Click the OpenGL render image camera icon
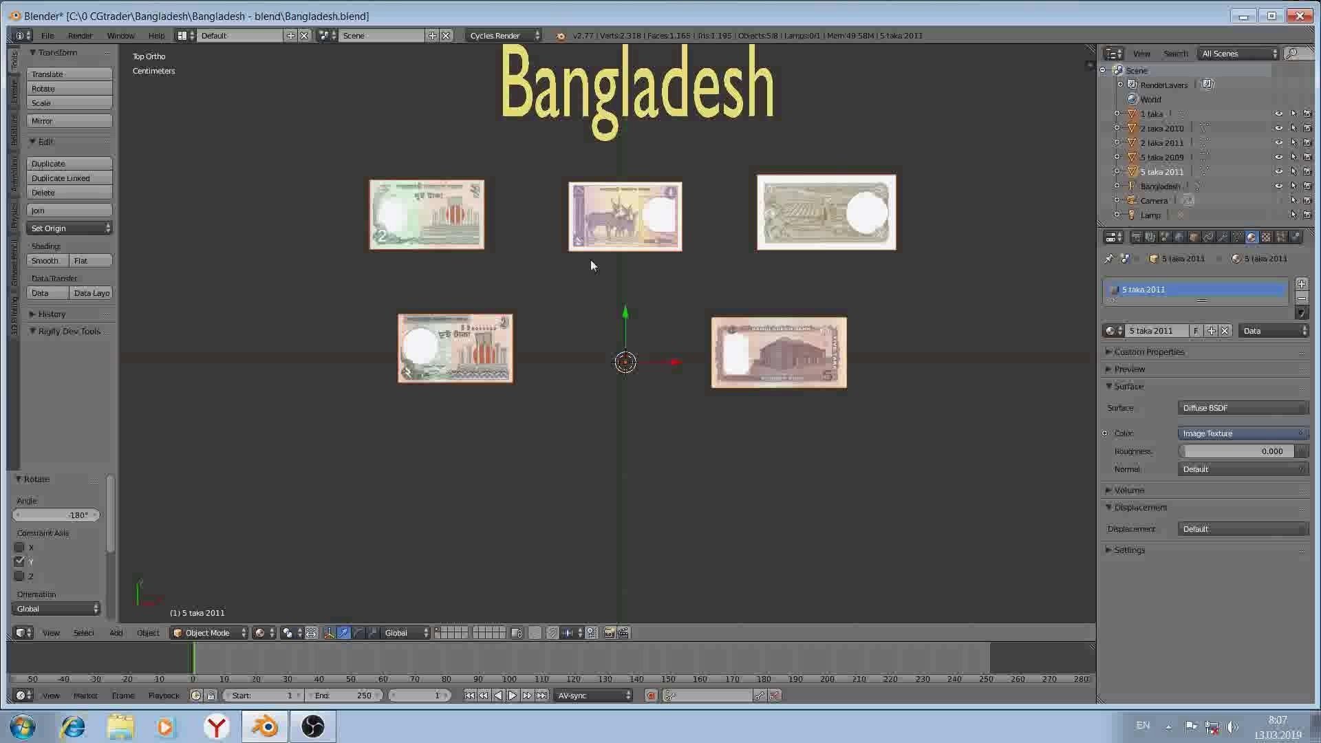Image resolution: width=1321 pixels, height=743 pixels. click(x=609, y=633)
